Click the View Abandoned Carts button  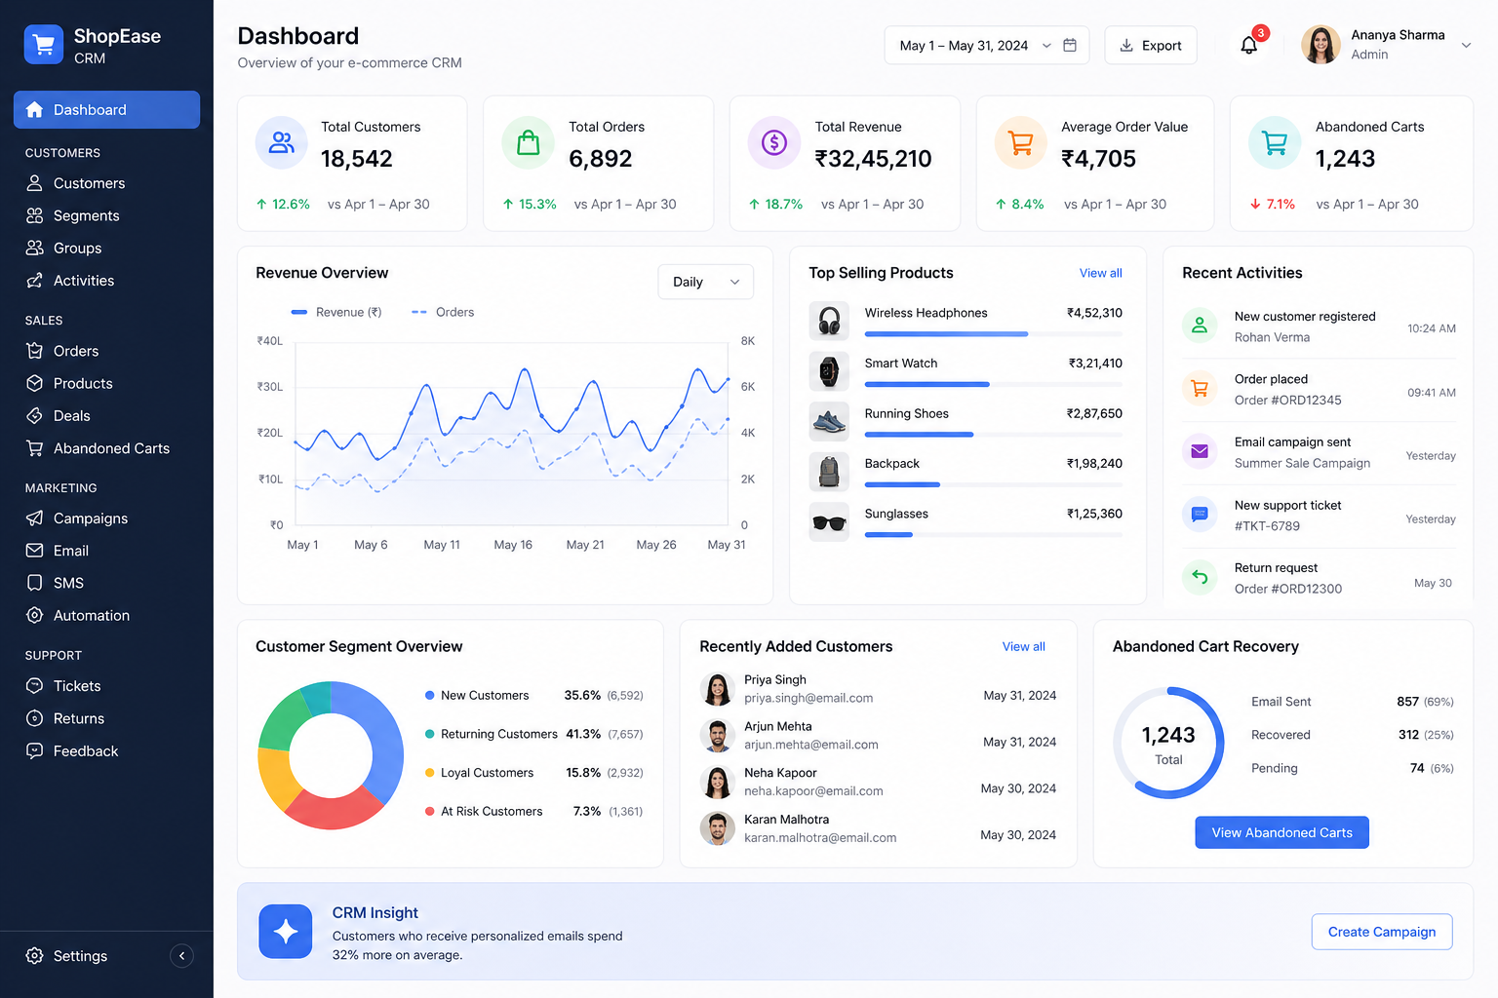(1281, 832)
